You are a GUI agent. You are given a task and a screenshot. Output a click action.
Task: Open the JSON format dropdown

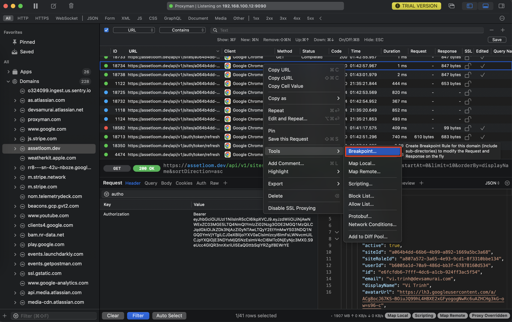(492, 183)
